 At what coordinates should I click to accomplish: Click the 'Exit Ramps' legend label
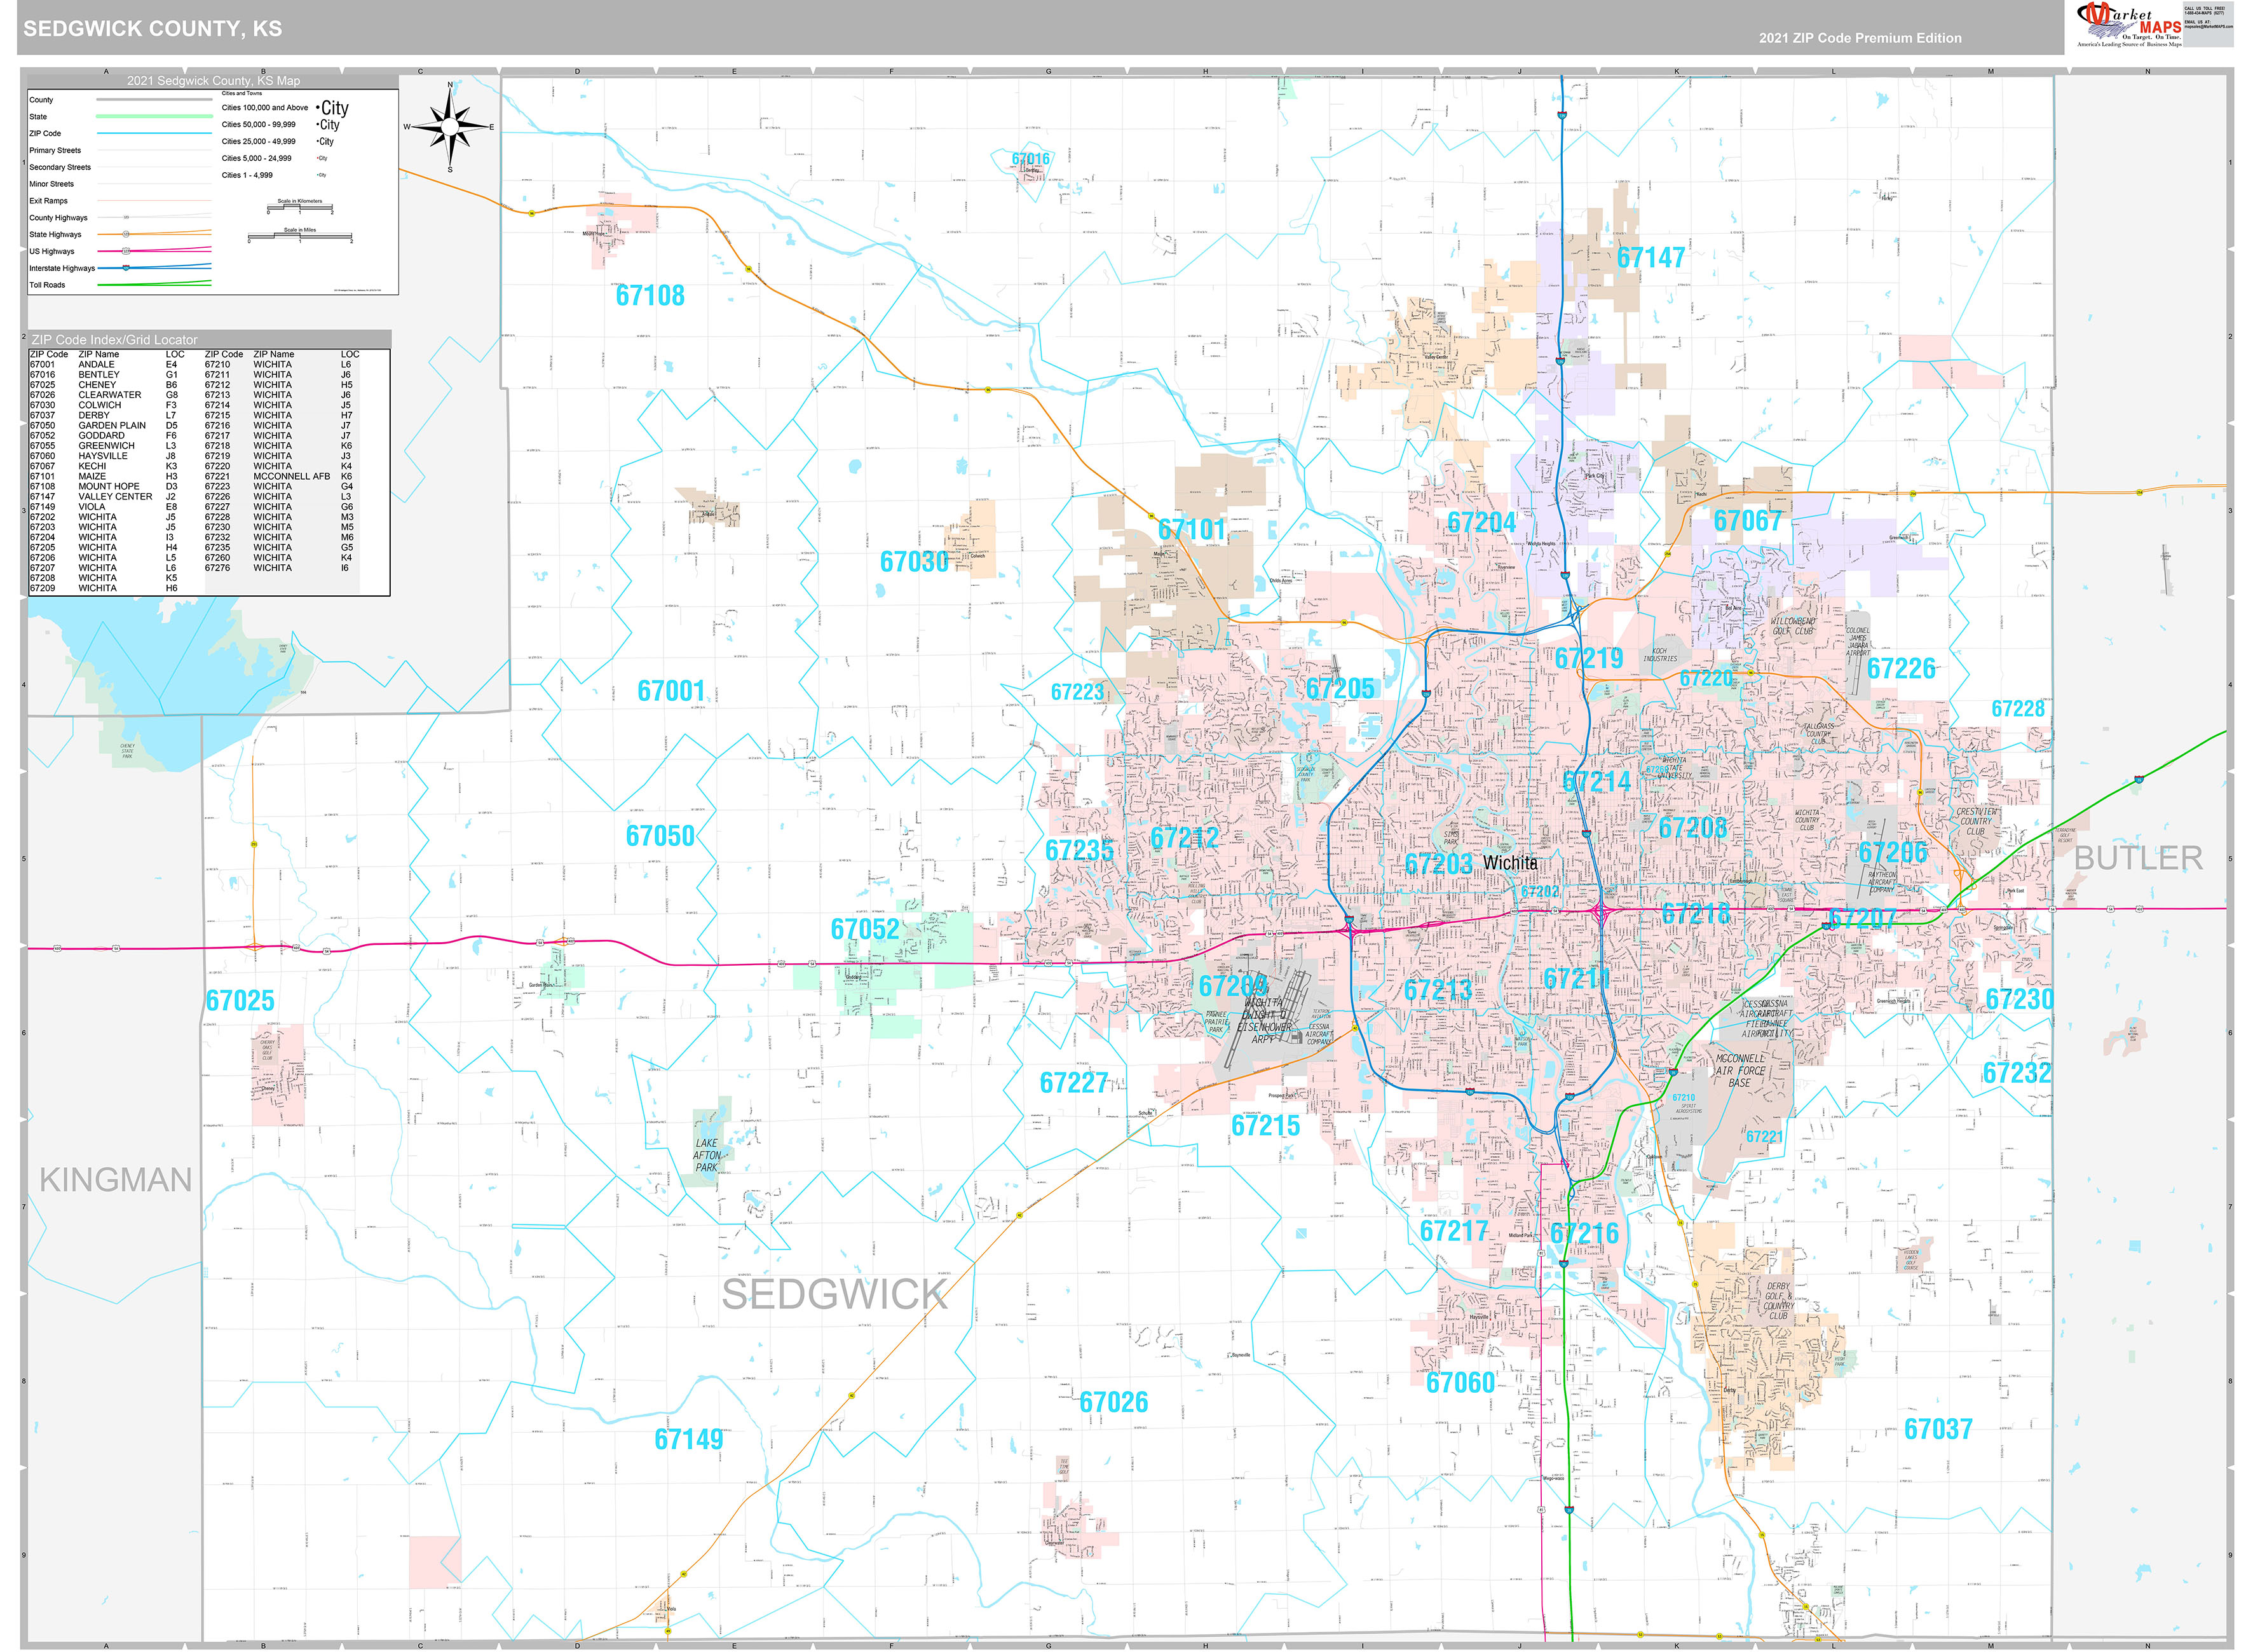click(48, 201)
